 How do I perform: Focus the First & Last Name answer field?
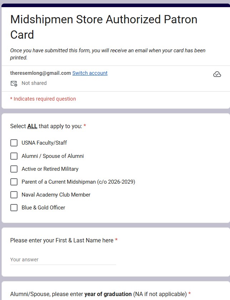click(x=63, y=260)
